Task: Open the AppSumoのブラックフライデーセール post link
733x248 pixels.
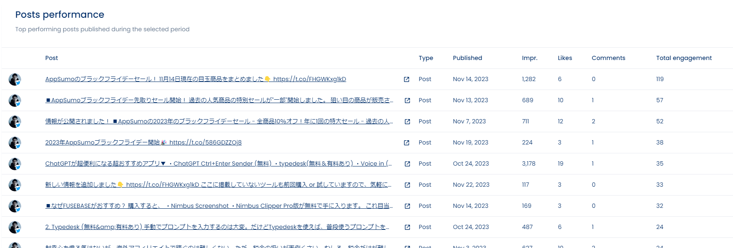Action: [x=195, y=79]
